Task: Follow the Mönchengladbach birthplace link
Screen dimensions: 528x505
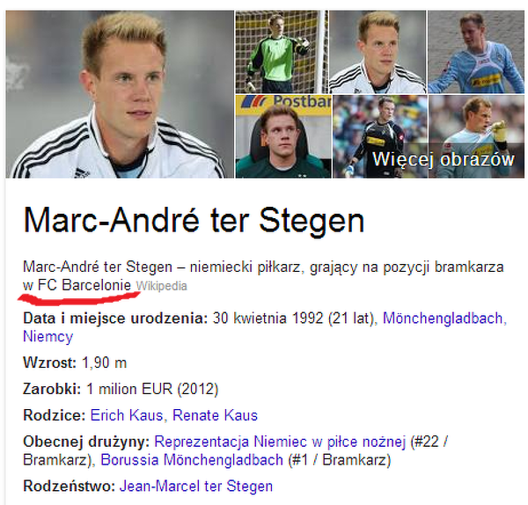Action: 444,318
